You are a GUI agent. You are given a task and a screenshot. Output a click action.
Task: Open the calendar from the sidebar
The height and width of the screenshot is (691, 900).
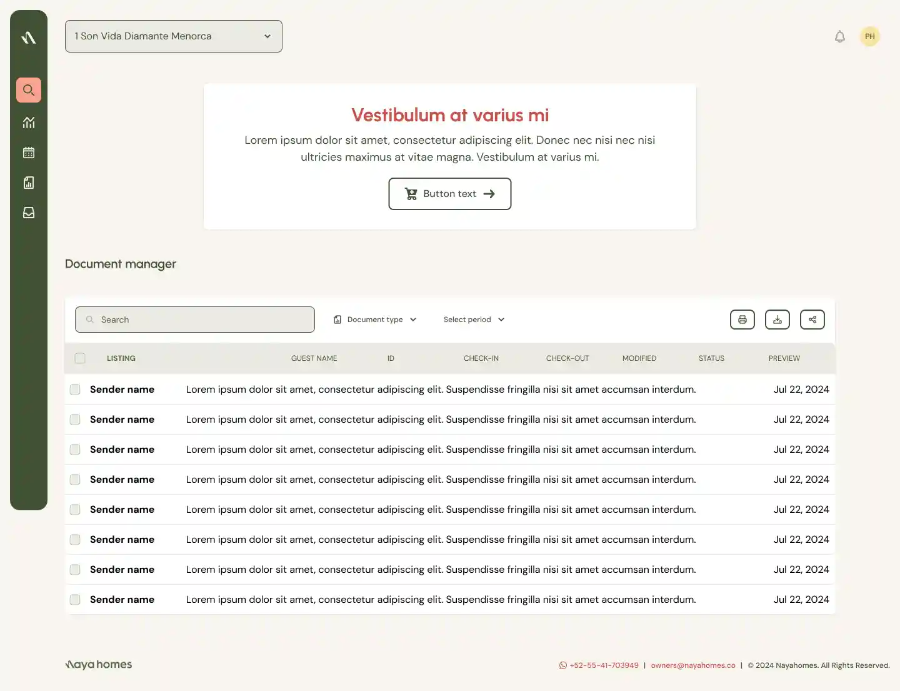[x=29, y=153]
